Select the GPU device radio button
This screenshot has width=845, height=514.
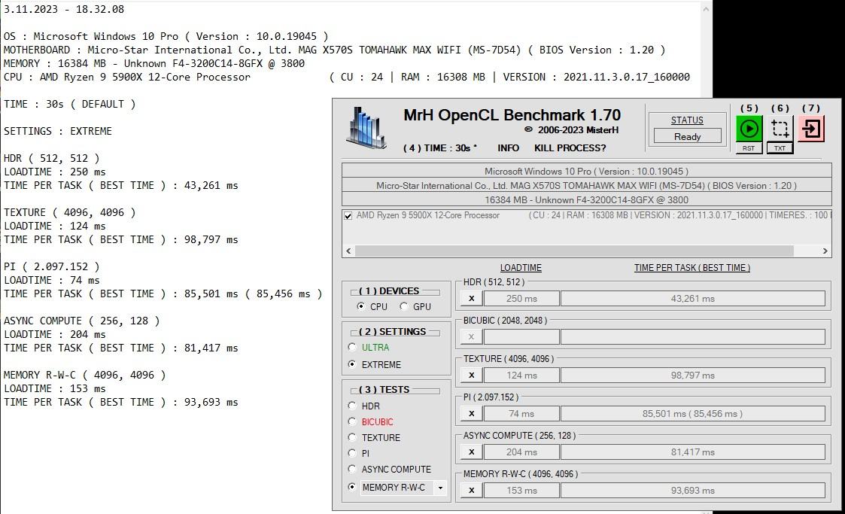(403, 306)
